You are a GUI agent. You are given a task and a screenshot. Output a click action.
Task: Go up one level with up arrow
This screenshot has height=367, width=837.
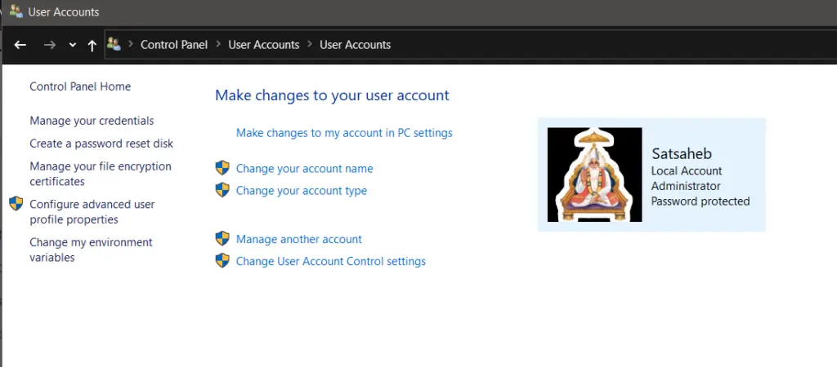(92, 46)
